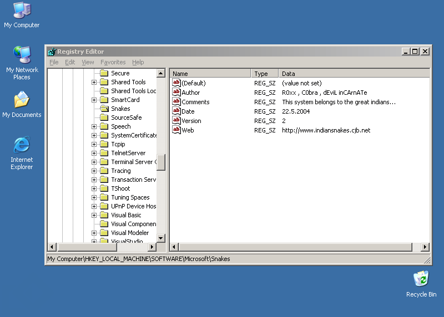Select the Date string value icon
The width and height of the screenshot is (444, 317).
[176, 111]
